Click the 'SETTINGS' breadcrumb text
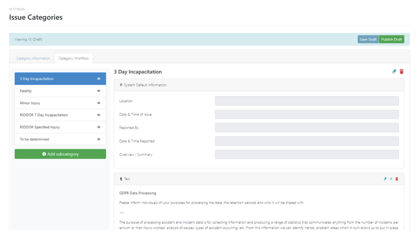 17,9
